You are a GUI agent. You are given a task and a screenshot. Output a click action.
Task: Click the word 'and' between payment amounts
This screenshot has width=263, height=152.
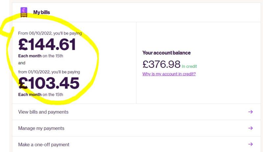point(22,63)
